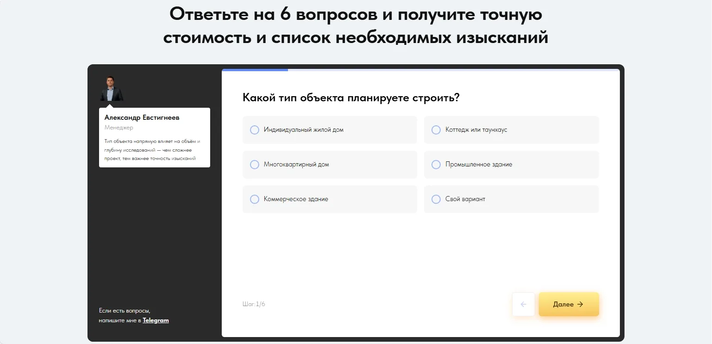This screenshot has width=712, height=344.
Task: Click the manager's avatar photo
Action: click(x=112, y=88)
